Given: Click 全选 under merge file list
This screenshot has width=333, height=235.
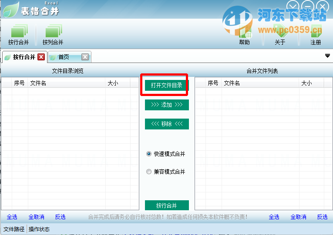Looking at the screenshot, I should (274, 217).
